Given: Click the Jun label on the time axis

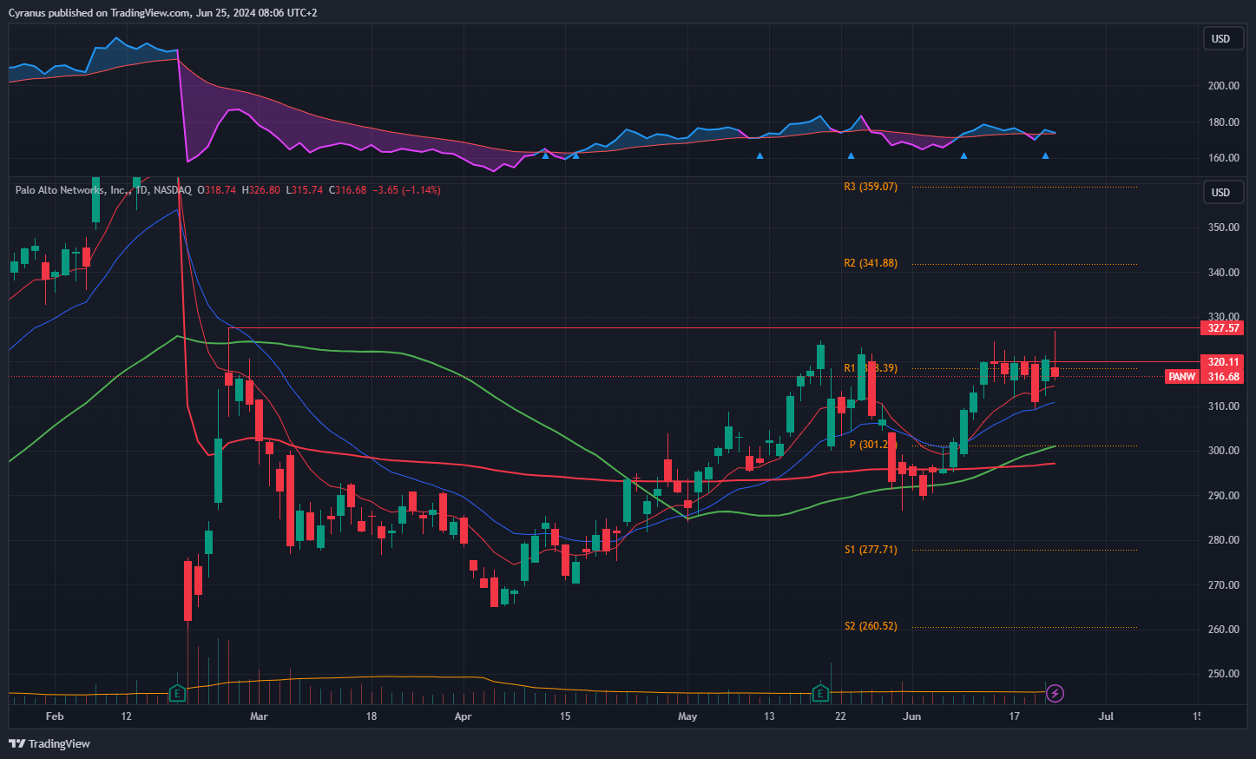Looking at the screenshot, I should pyautogui.click(x=911, y=716).
